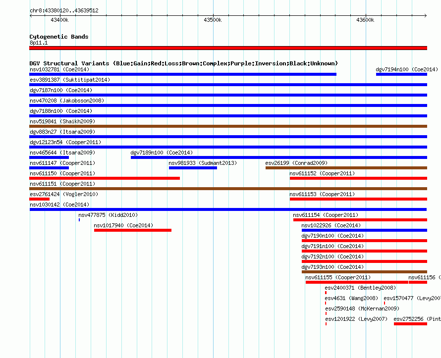The width and height of the screenshot is (441, 358).
Task: Click the red nsv1017940 loss bar
Action: (x=133, y=230)
